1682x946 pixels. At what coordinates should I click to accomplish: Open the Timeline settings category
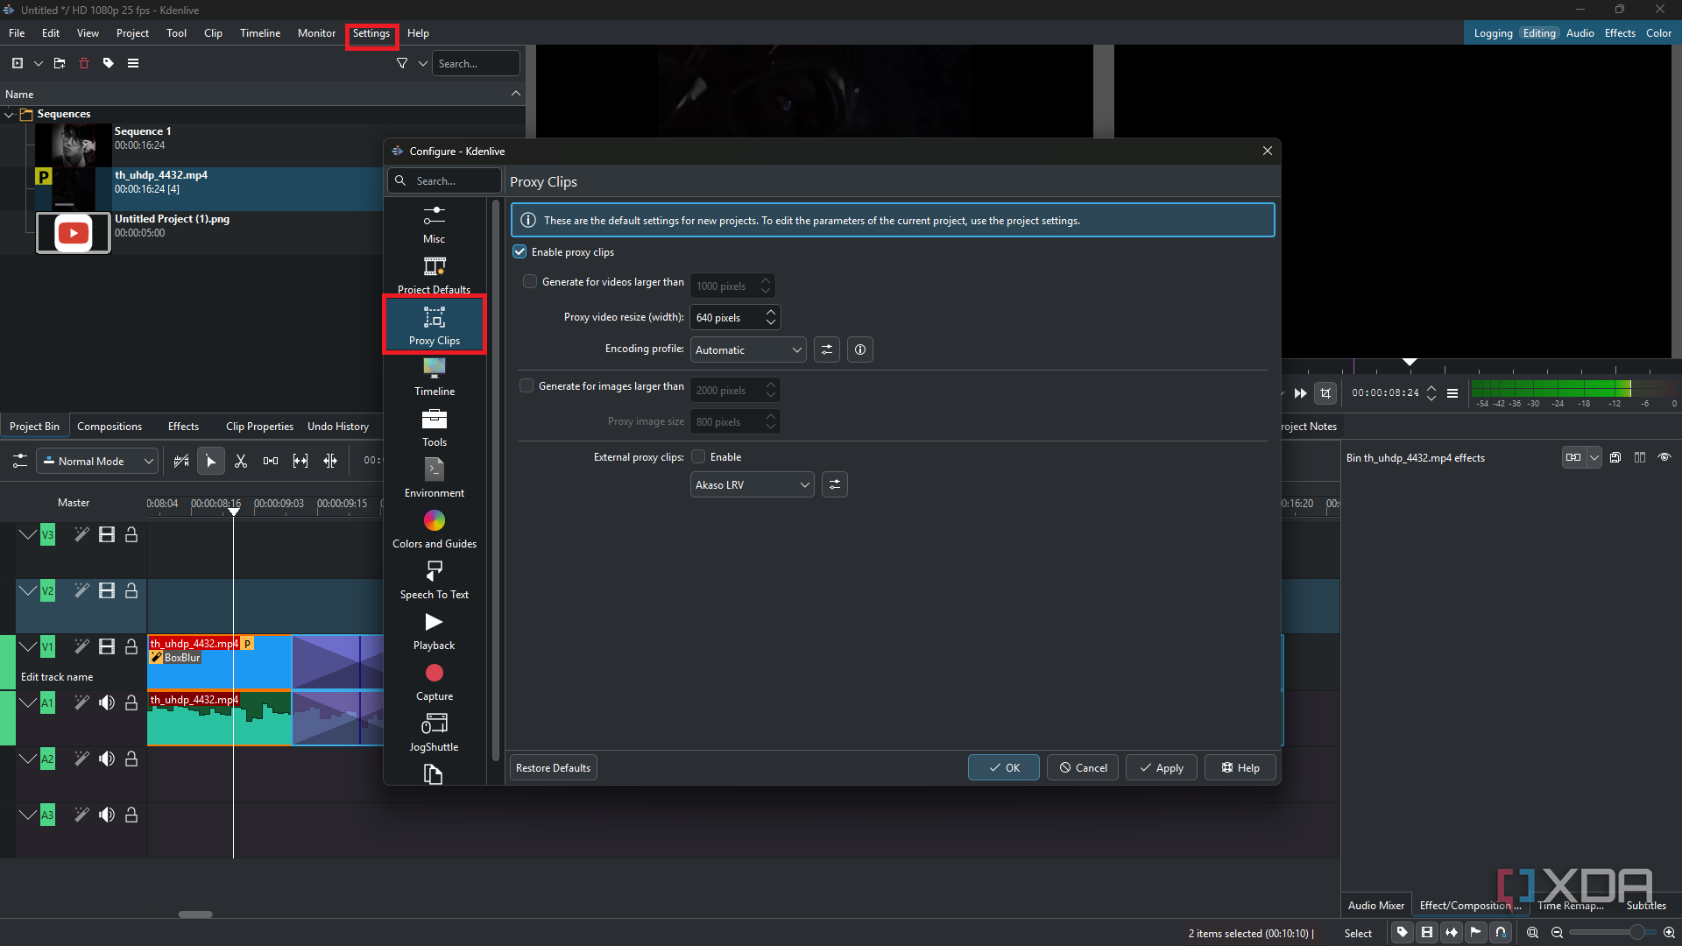tap(435, 377)
